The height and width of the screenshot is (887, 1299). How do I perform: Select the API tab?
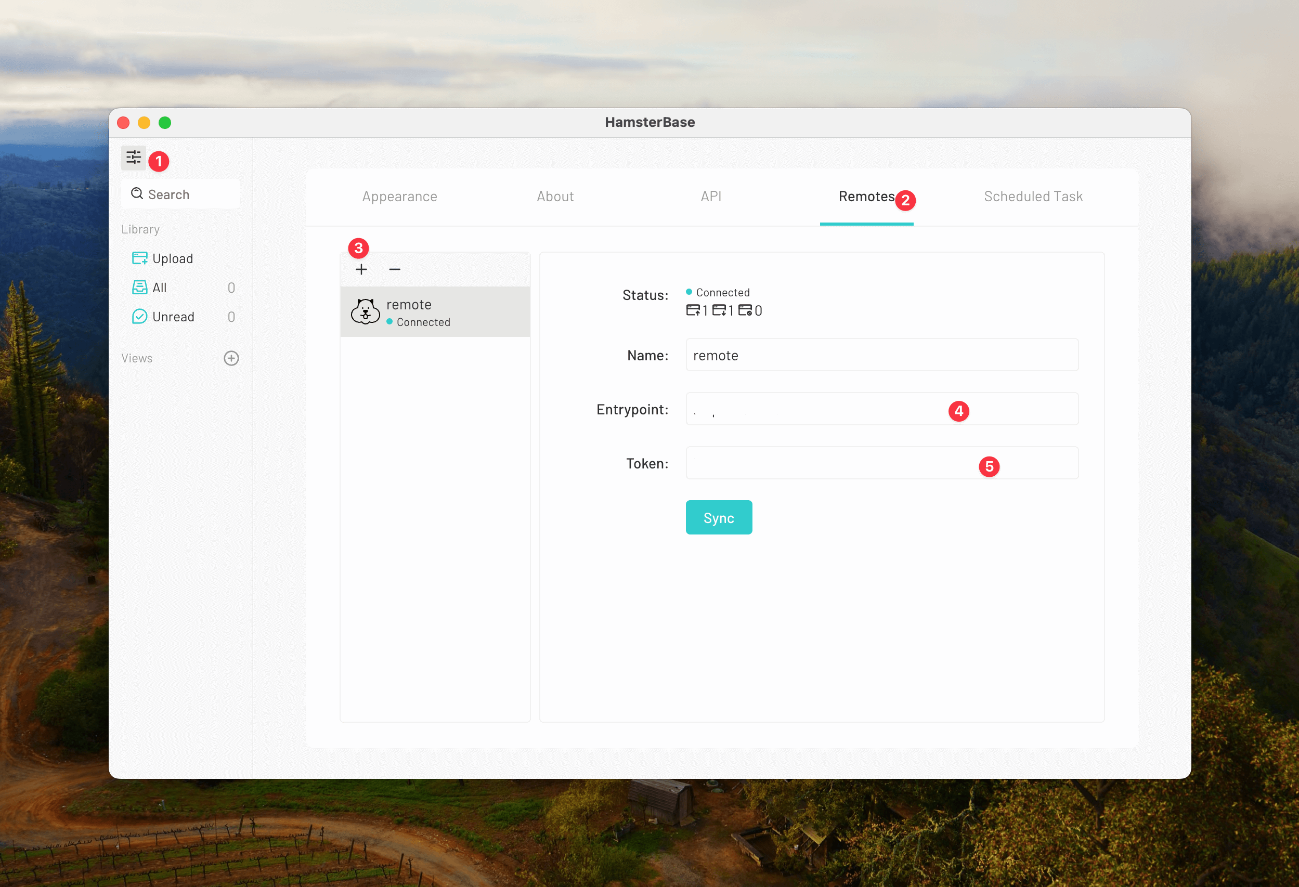pyautogui.click(x=710, y=197)
